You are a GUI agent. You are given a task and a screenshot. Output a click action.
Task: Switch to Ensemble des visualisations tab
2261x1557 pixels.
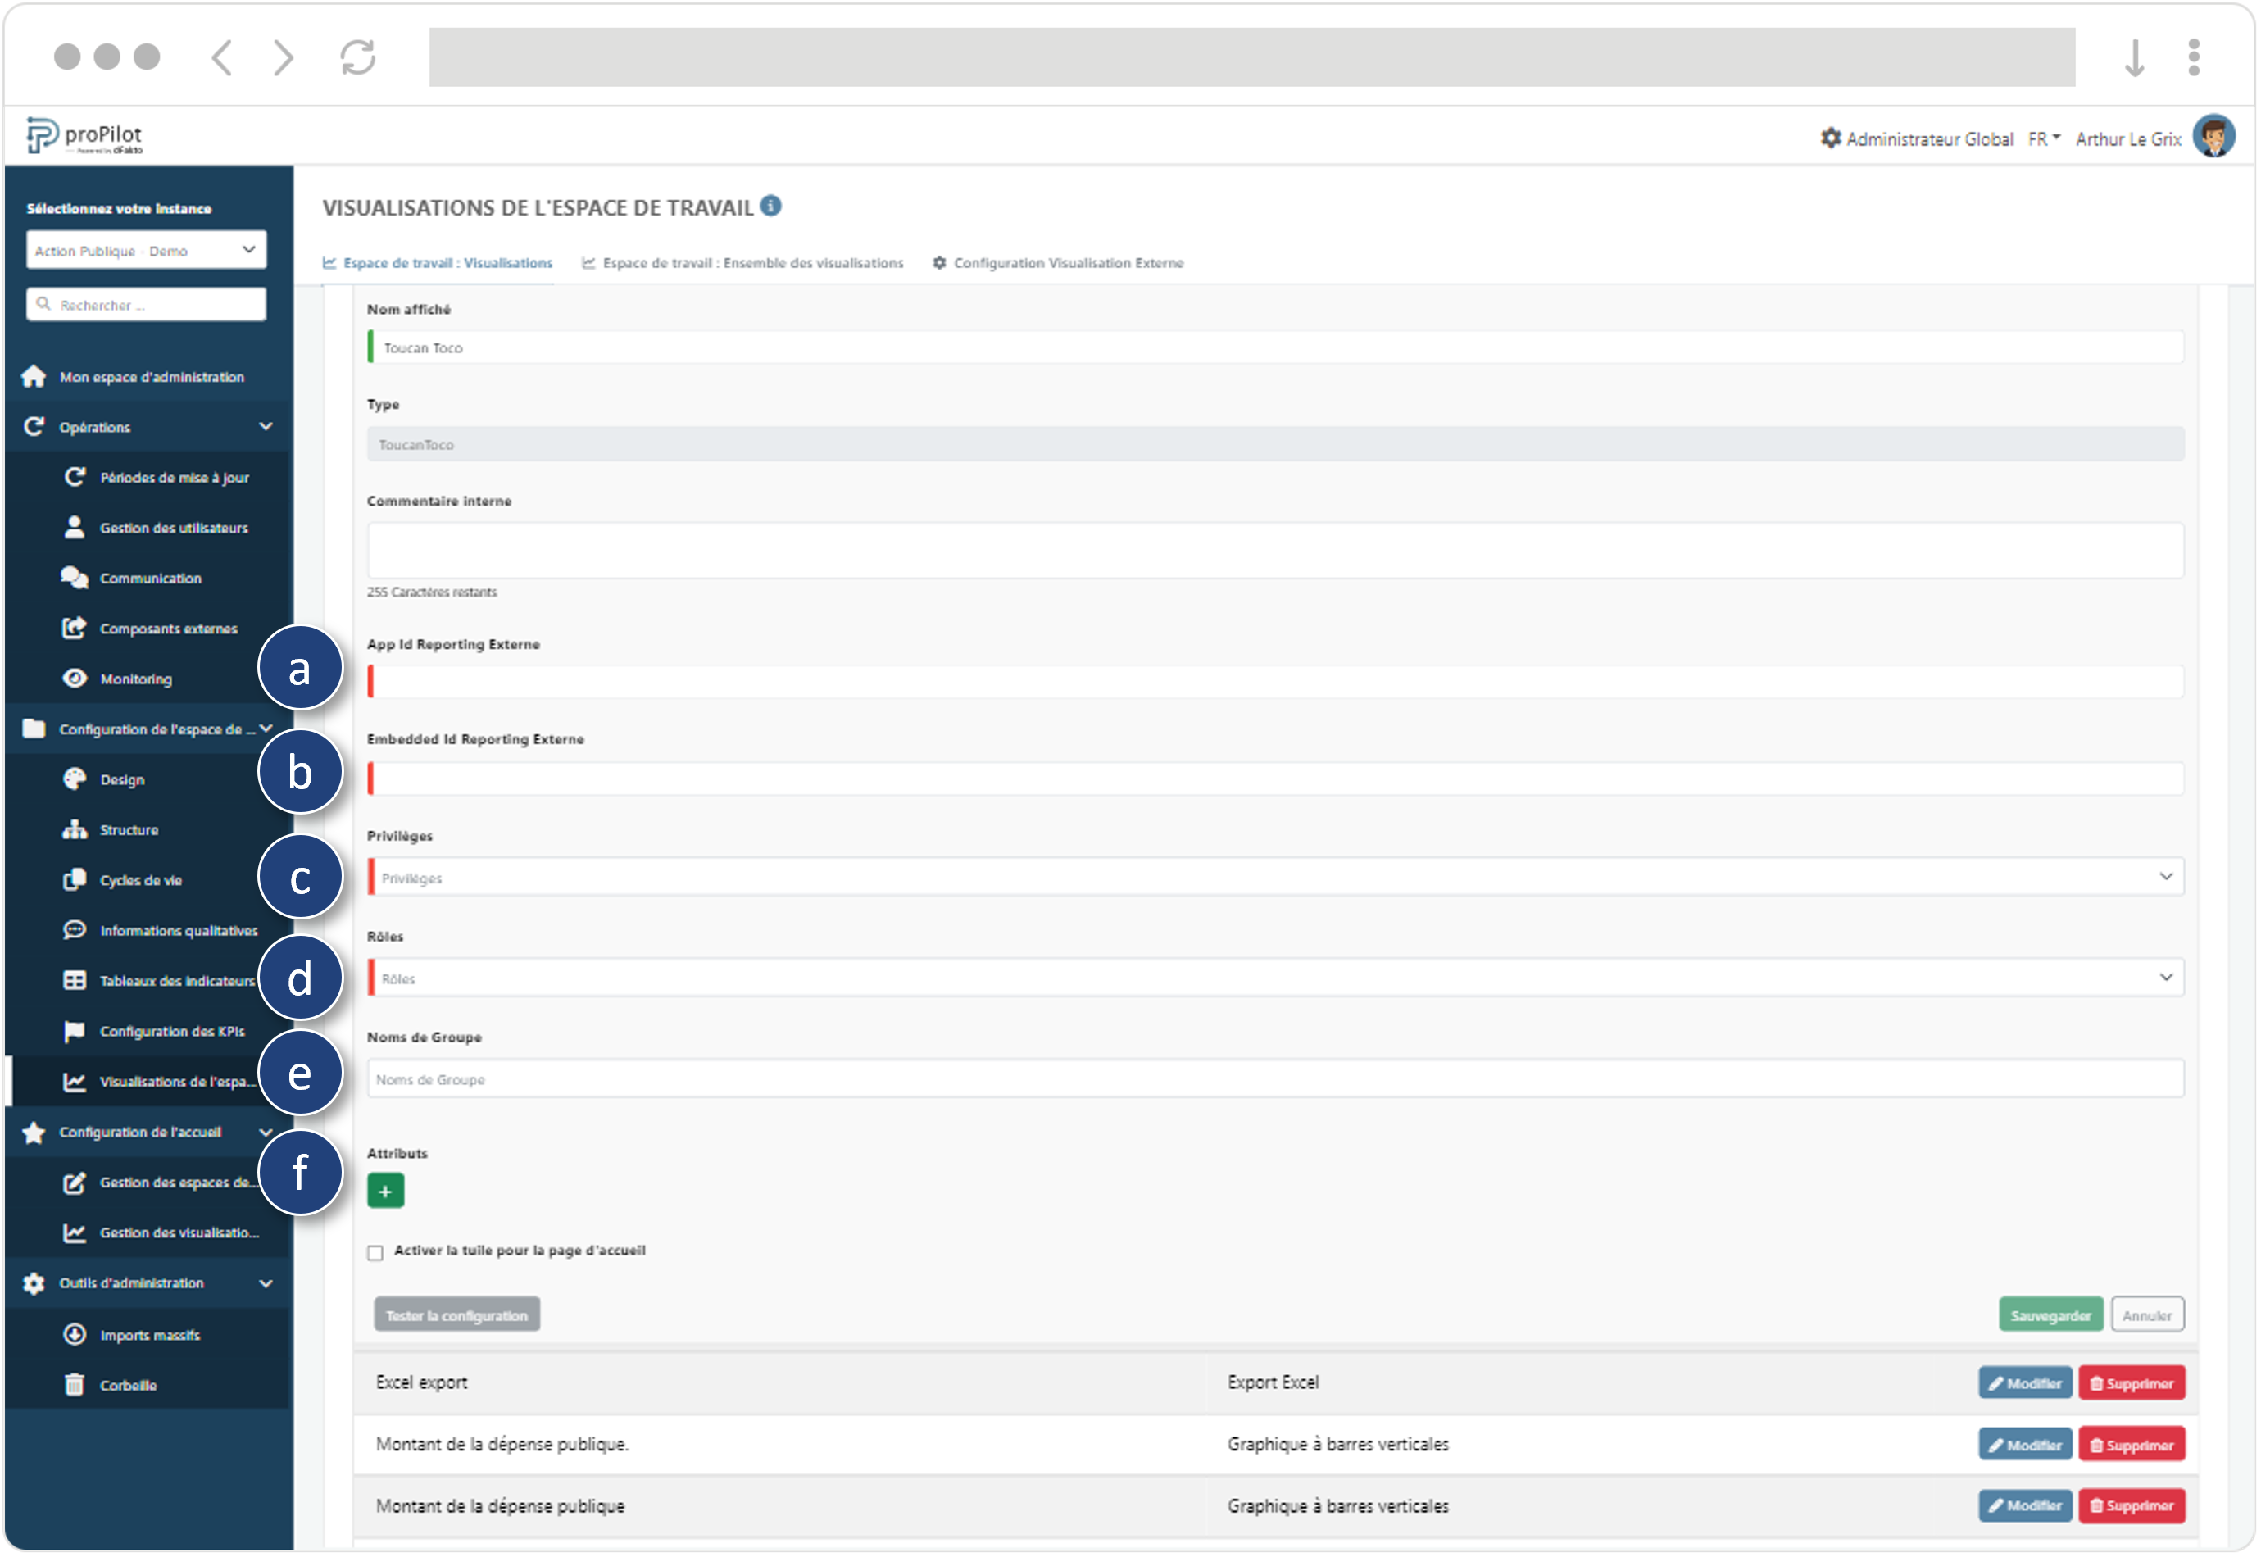tap(743, 263)
